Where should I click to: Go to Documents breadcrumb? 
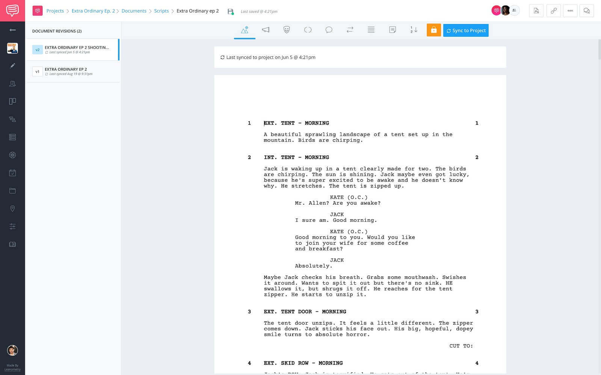pos(134,11)
